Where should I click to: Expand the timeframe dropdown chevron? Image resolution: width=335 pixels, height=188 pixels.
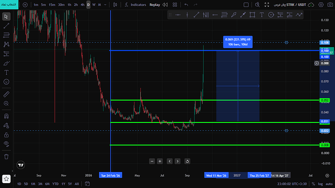point(105,5)
